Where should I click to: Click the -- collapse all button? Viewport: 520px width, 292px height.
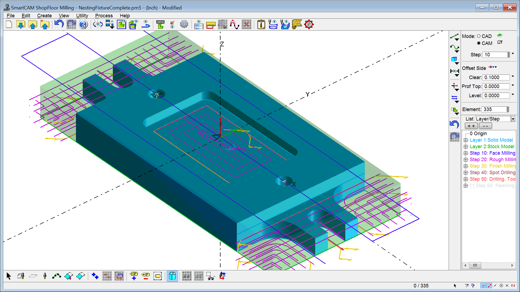click(485, 126)
